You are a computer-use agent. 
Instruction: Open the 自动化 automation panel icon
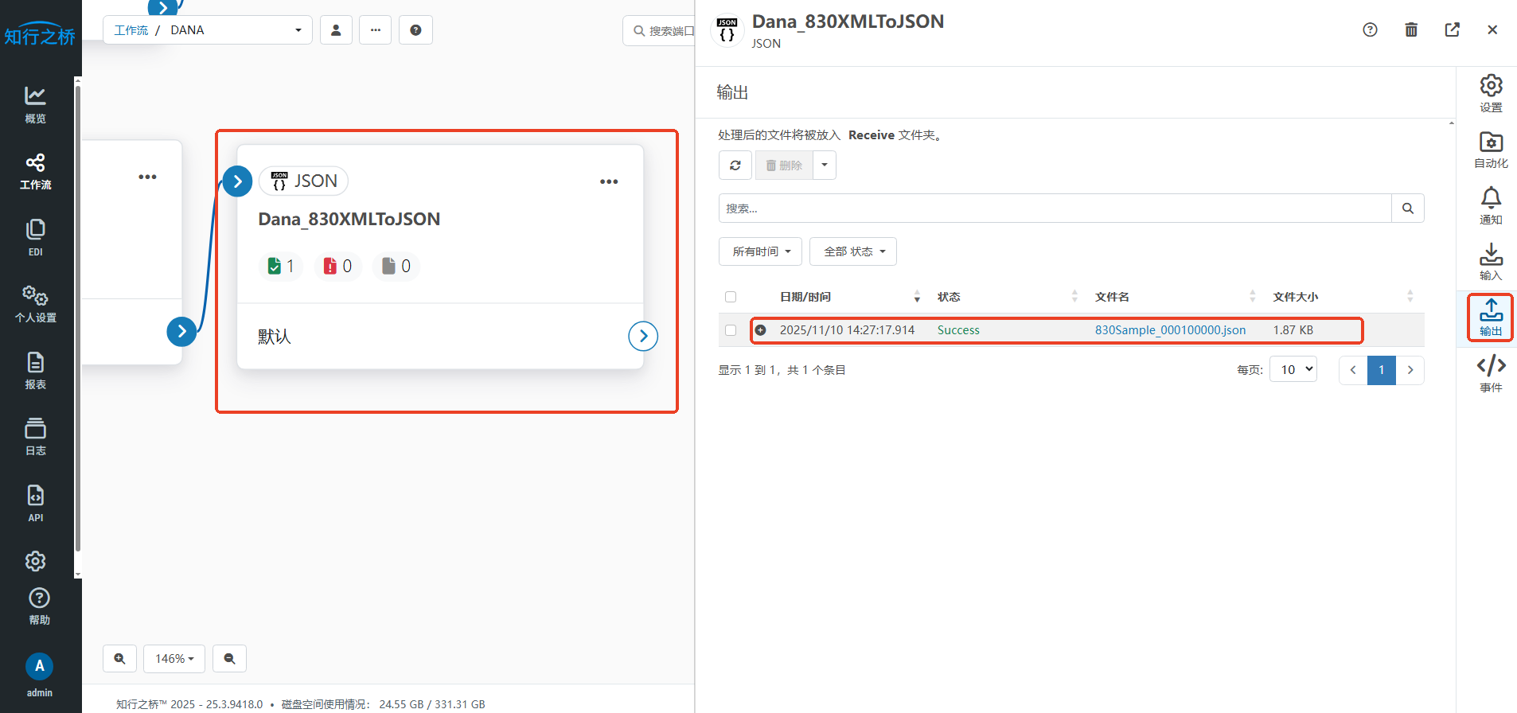pyautogui.click(x=1490, y=150)
